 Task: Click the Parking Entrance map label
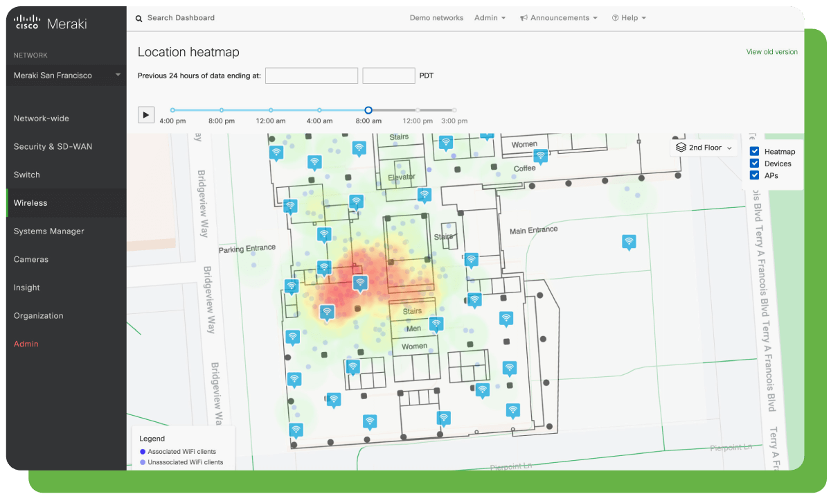[247, 248]
